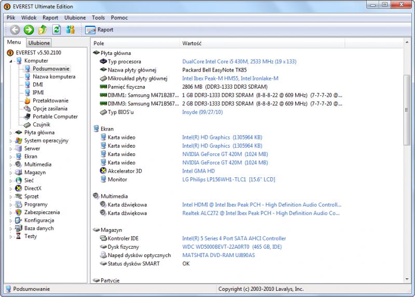Click the vertical scrollbar thumb
The image size is (415, 297).
[407, 110]
